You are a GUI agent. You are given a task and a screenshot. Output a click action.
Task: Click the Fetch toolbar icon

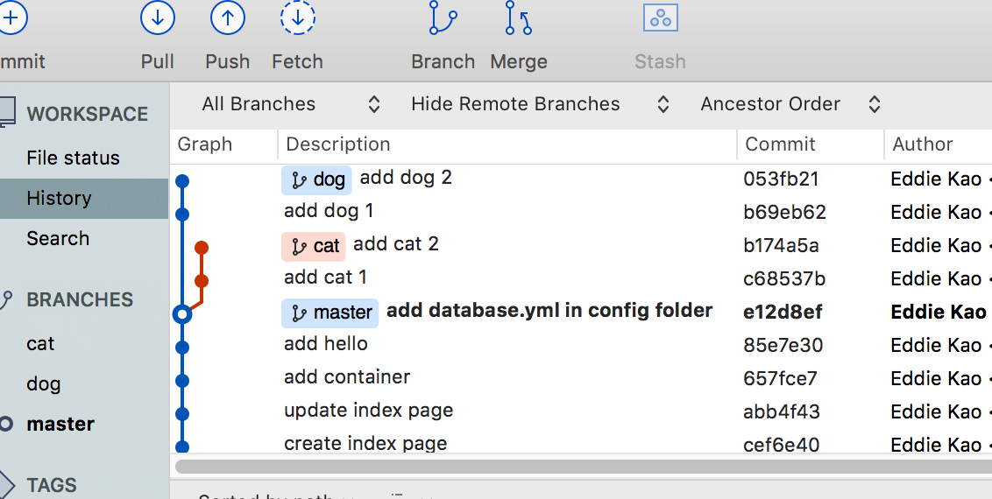[x=298, y=18]
